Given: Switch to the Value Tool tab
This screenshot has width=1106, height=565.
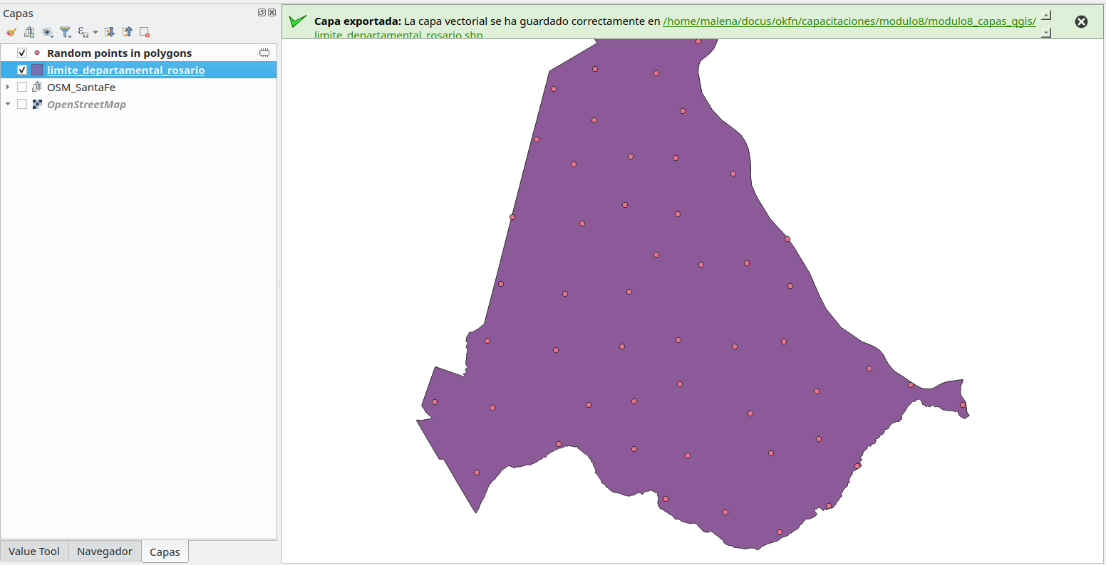Looking at the screenshot, I should (x=34, y=551).
